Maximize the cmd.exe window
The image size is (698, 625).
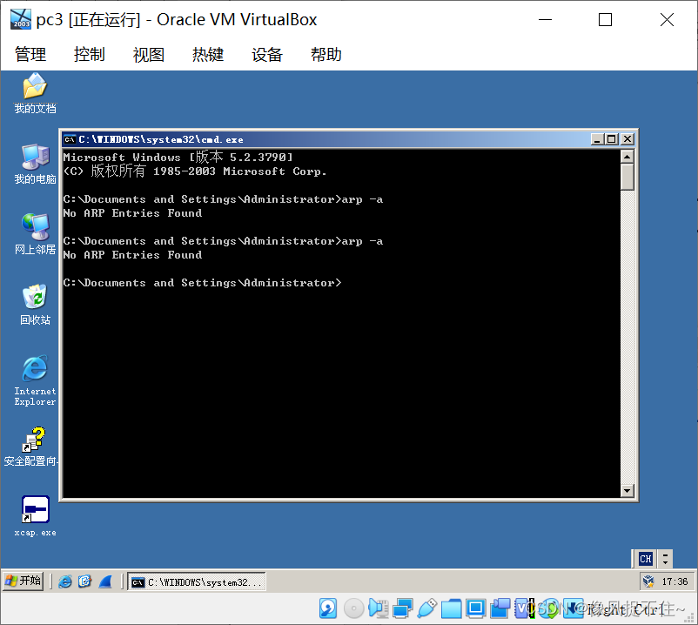point(612,139)
